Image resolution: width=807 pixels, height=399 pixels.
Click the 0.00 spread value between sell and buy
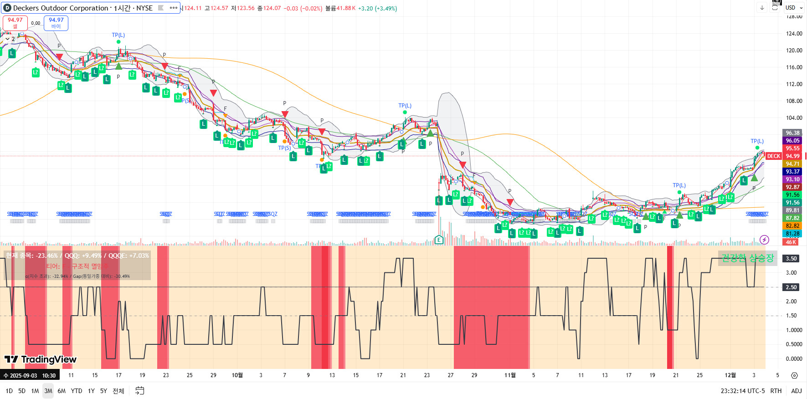36,23
